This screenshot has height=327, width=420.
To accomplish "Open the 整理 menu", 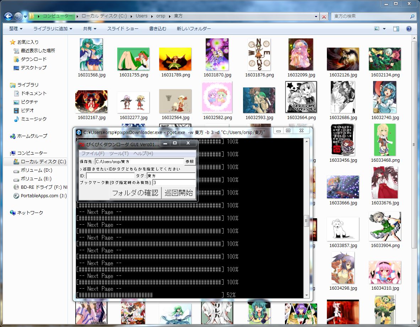I will coord(16,28).
